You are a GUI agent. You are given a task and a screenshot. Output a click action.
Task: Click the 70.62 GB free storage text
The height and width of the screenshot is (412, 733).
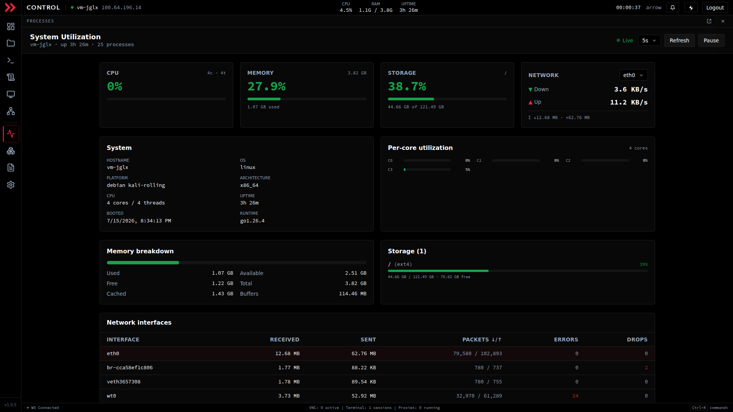[455, 277]
